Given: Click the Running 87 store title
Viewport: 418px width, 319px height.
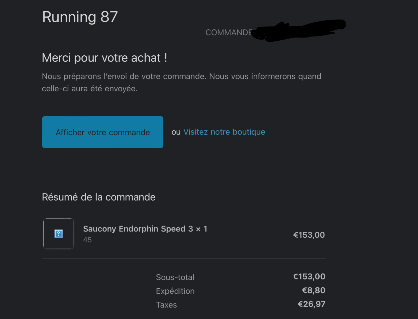Looking at the screenshot, I should point(80,17).
